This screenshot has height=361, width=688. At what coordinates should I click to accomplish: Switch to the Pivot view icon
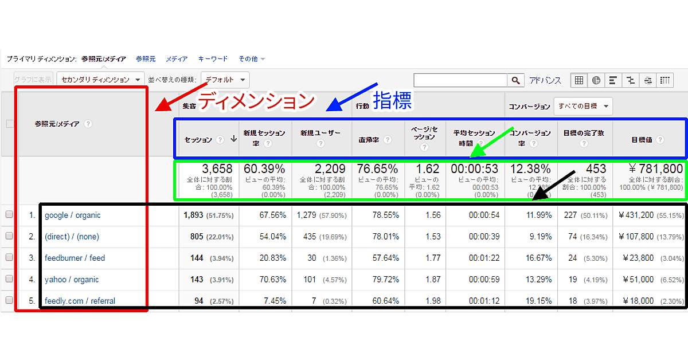(664, 80)
